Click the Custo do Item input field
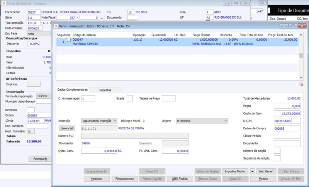The image size is (309, 187). 287,113
